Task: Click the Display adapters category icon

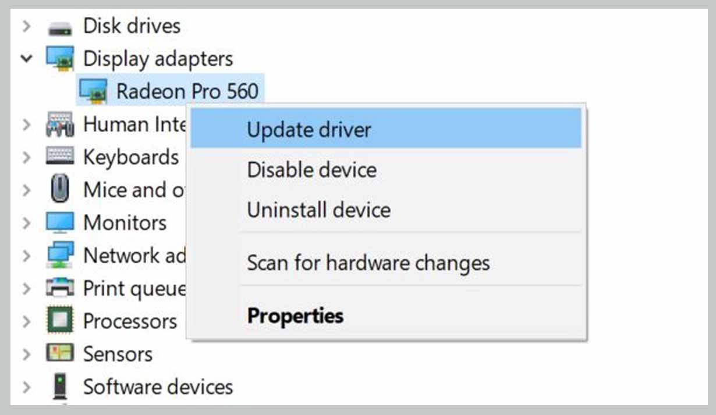Action: [x=60, y=59]
